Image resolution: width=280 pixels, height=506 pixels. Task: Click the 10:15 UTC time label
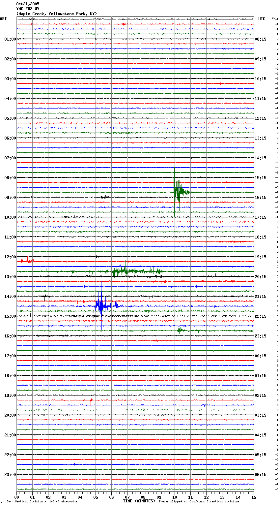[261, 79]
